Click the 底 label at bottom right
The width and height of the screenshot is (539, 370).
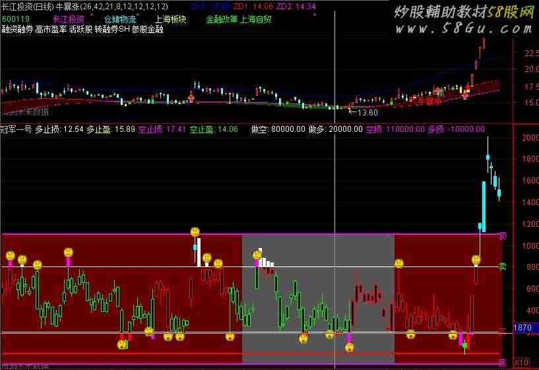[502, 363]
